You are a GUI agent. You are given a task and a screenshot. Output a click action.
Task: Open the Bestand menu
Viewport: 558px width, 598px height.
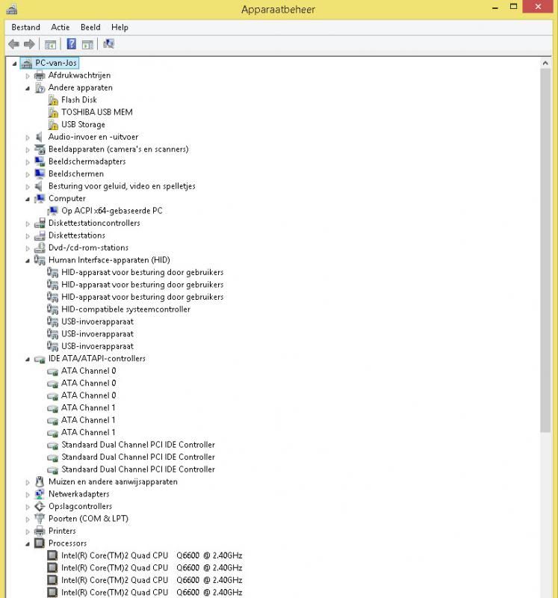coord(25,27)
